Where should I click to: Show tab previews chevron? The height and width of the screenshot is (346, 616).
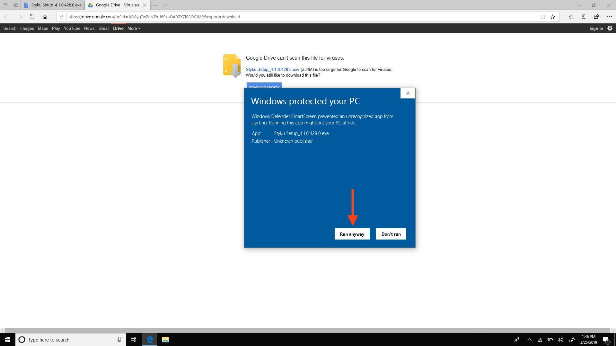[x=165, y=5]
